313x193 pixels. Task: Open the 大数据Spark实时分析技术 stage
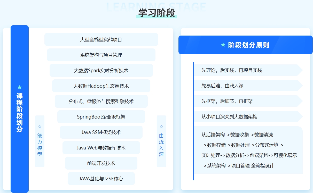tap(101, 70)
